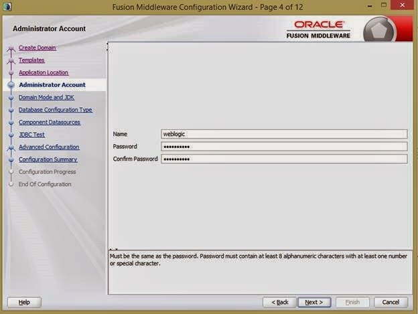Go to Configuration Summary step
Viewport: 418px width, 314px height.
(48, 159)
